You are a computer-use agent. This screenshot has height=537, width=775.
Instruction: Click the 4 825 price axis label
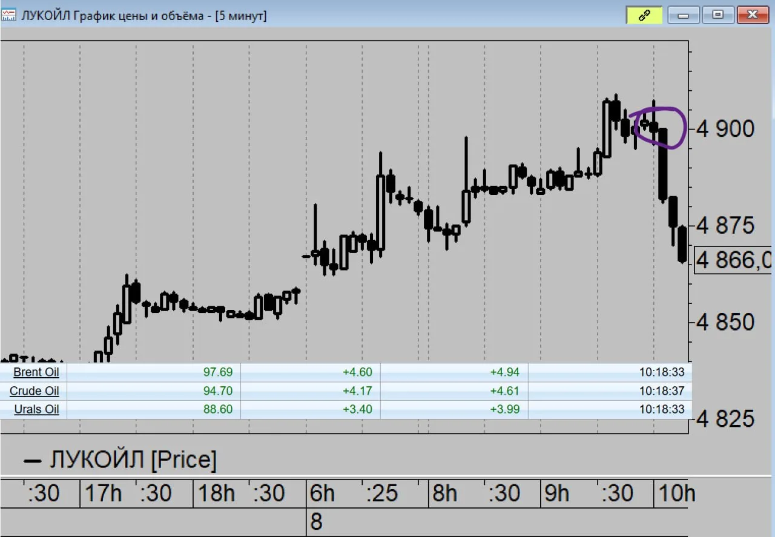pos(726,418)
